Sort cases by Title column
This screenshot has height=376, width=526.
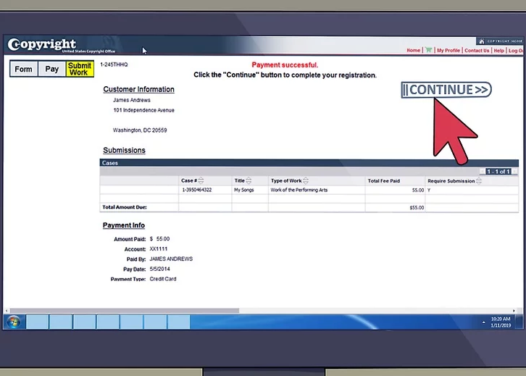[249, 180]
